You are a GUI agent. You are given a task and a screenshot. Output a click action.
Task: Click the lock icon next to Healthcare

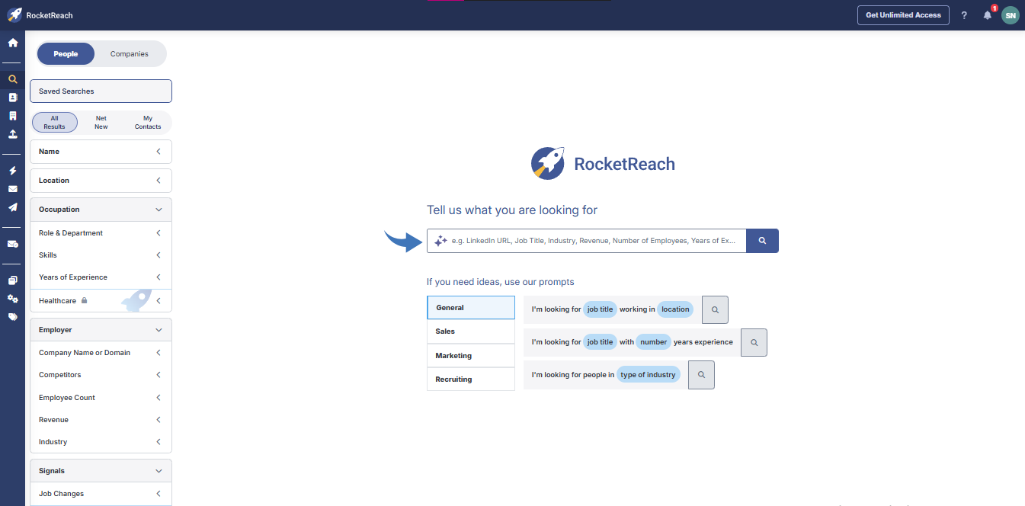84,301
